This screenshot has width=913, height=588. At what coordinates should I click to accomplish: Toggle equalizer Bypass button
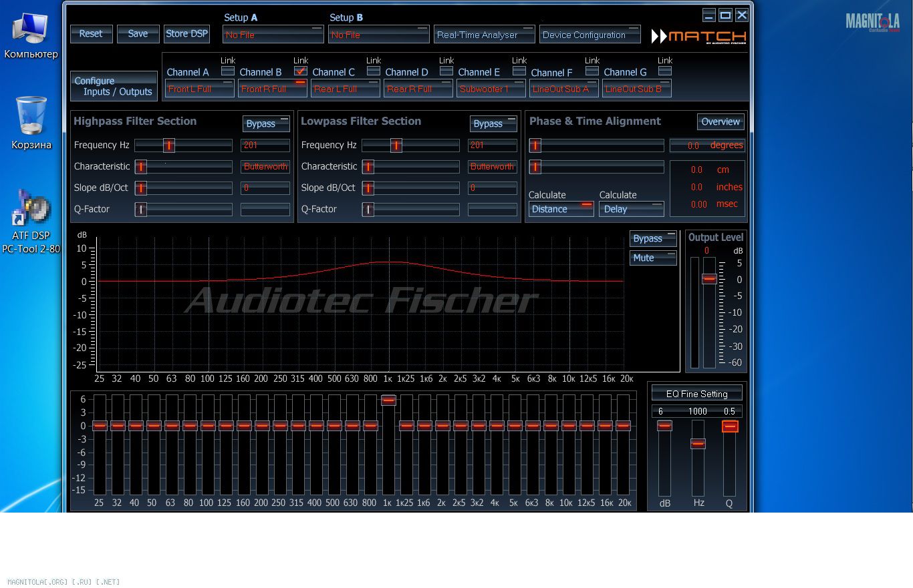click(653, 239)
